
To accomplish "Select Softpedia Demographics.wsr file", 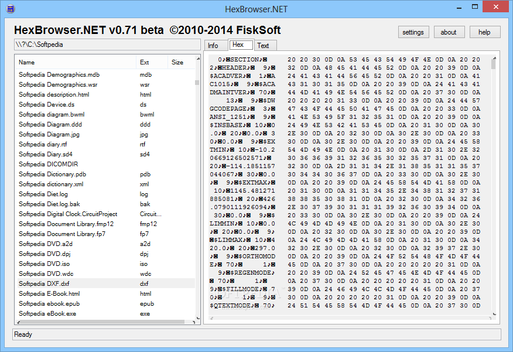I will tap(105, 84).
